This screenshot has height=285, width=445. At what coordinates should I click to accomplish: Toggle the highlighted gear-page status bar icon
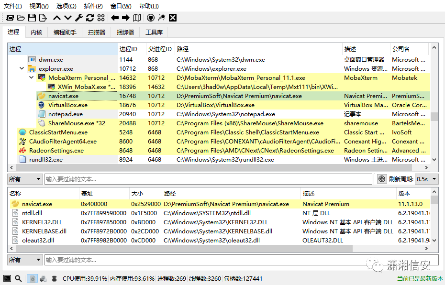pos(33,278)
